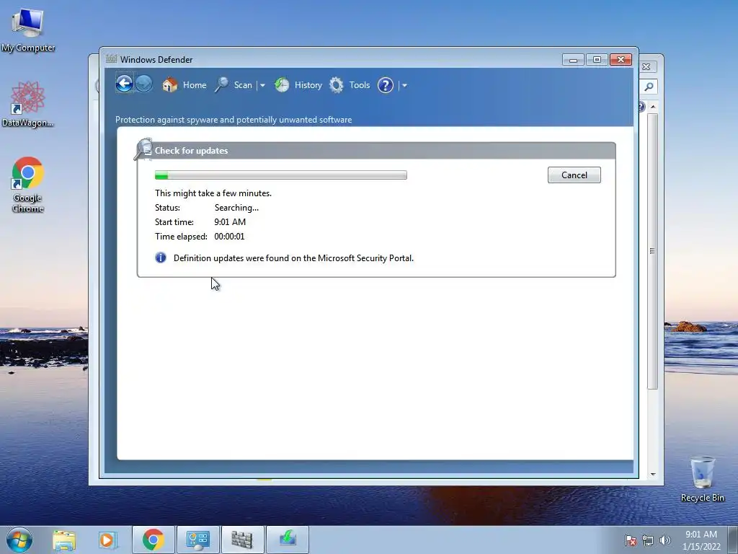Select the Recycle Bin desktop icon
This screenshot has height=554, width=738.
point(702,479)
